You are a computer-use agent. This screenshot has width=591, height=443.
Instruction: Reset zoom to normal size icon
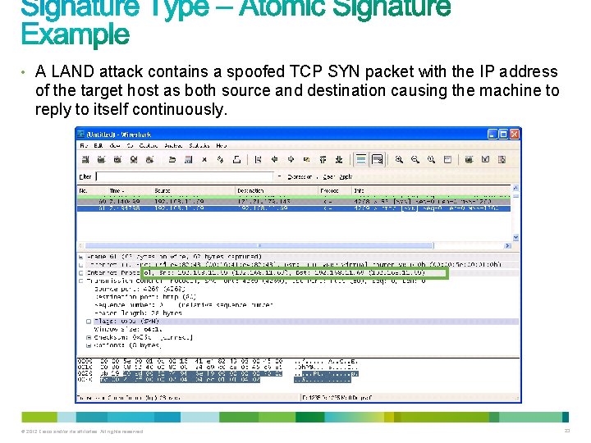coord(431,160)
